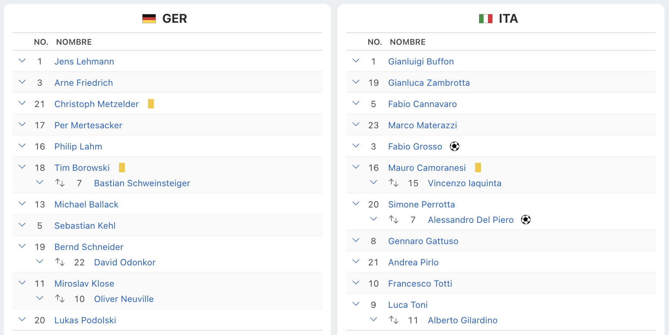
Task: Expand Gianluigi Buffon's row details
Action: pyautogui.click(x=356, y=61)
